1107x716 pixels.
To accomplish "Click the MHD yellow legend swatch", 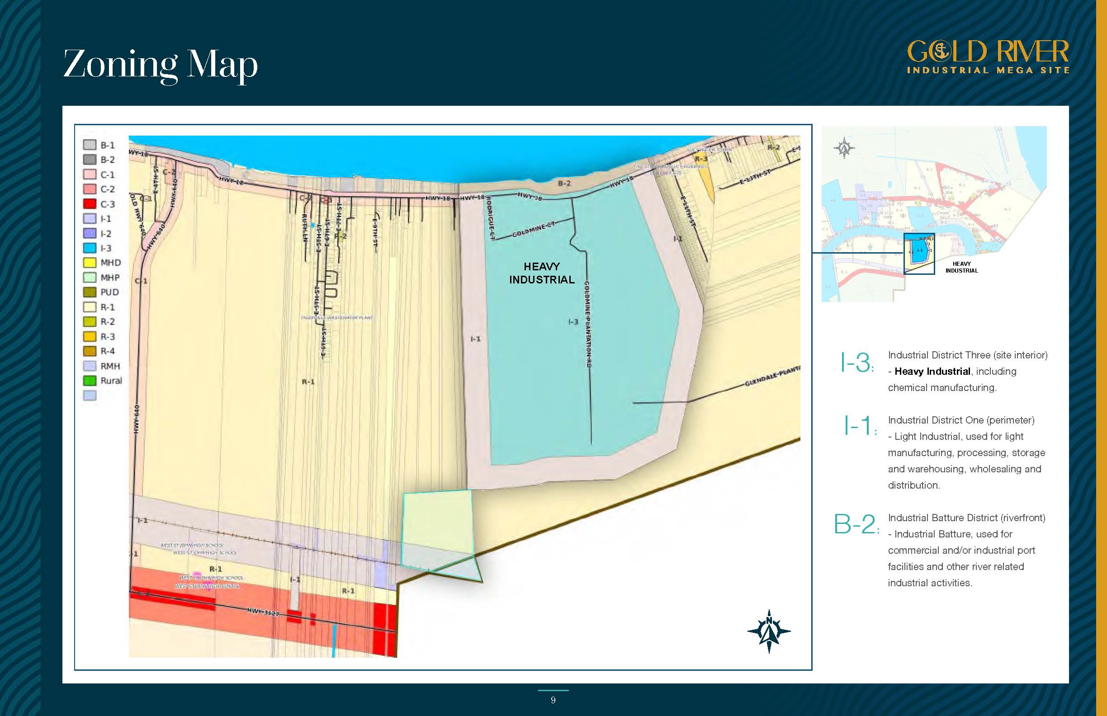I will tap(90, 263).
